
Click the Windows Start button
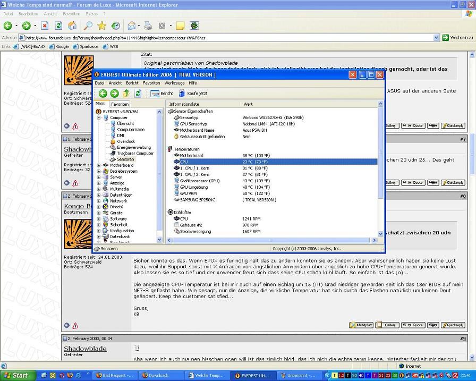(x=17, y=376)
